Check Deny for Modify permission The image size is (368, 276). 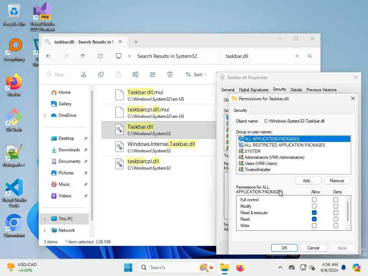336,206
